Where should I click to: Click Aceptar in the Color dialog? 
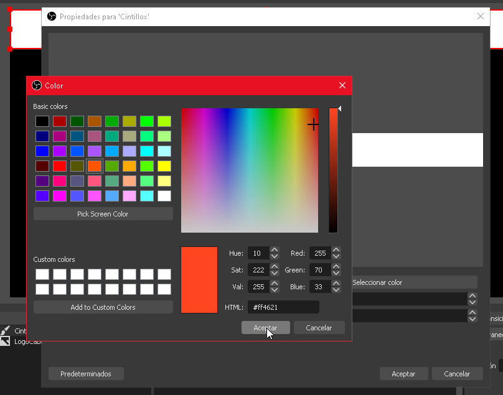(x=266, y=328)
